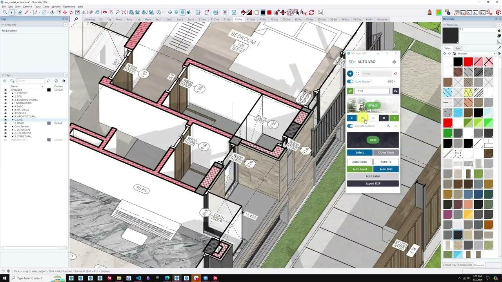Viewport: 502px width, 282px height.
Task: Click the Auto Level button
Action: point(360,169)
